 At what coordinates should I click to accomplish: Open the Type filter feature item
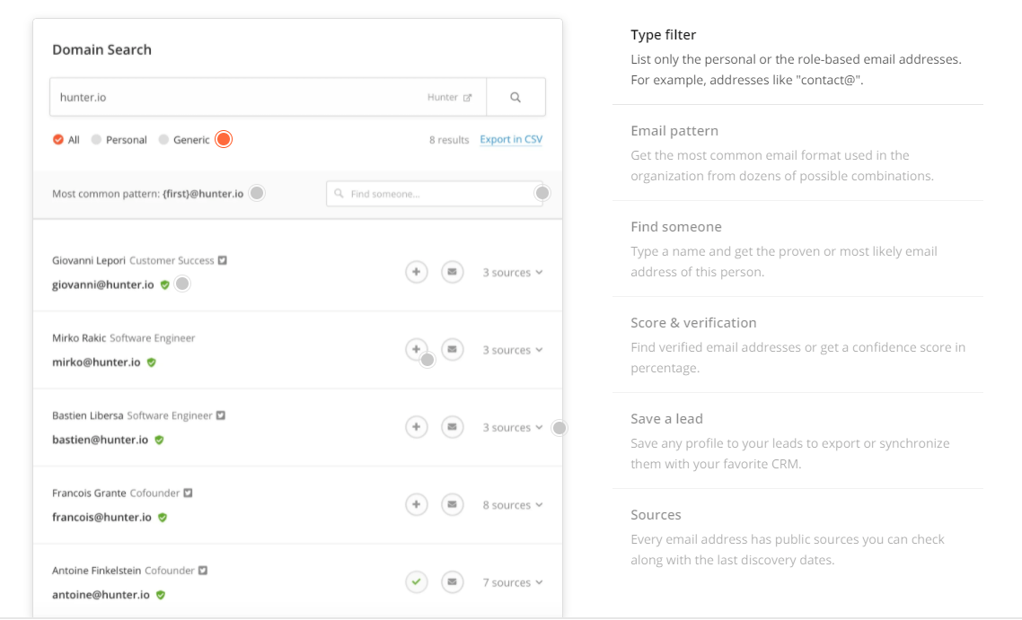tap(797, 57)
